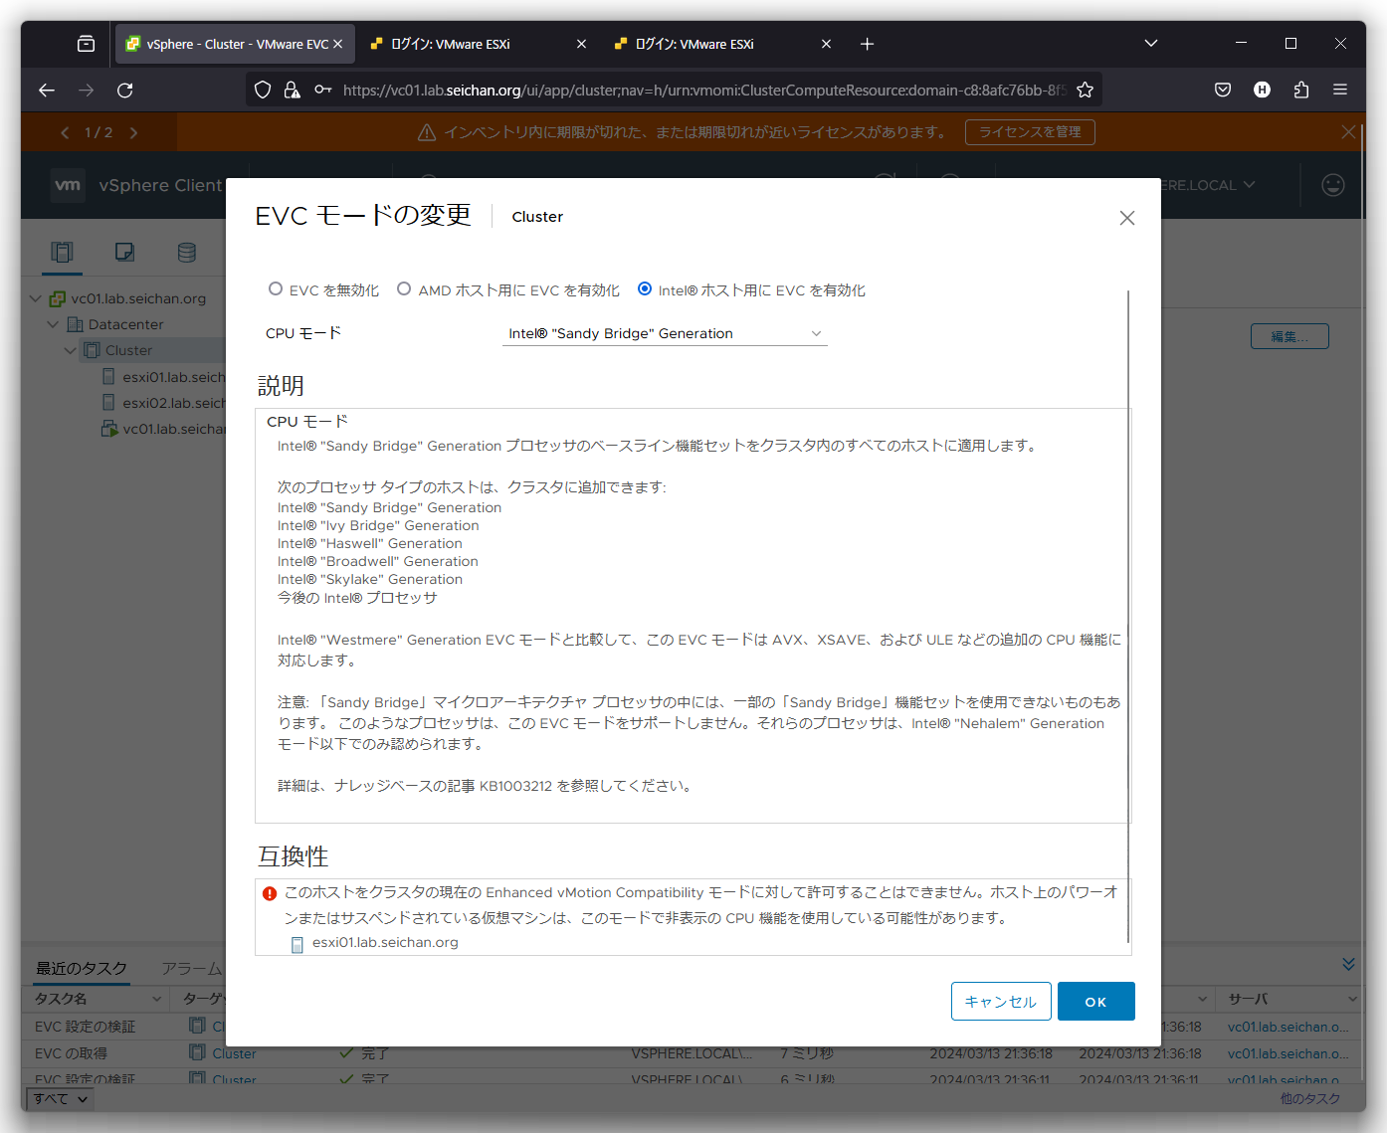1387x1133 pixels.
Task: Collapse the Datacenter tree node
Action: click(53, 324)
